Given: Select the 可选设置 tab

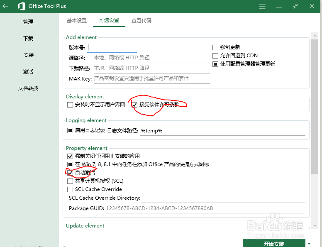Looking at the screenshot, I should point(109,20).
